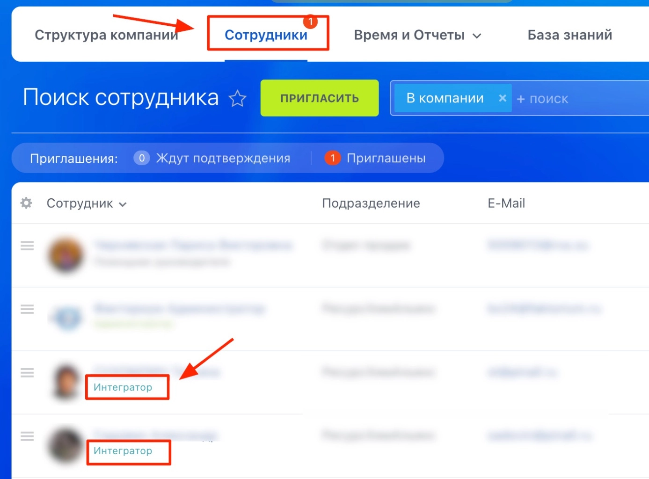Image resolution: width=649 pixels, height=479 pixels.
Task: Open row menu for third employee
Action: (x=27, y=373)
